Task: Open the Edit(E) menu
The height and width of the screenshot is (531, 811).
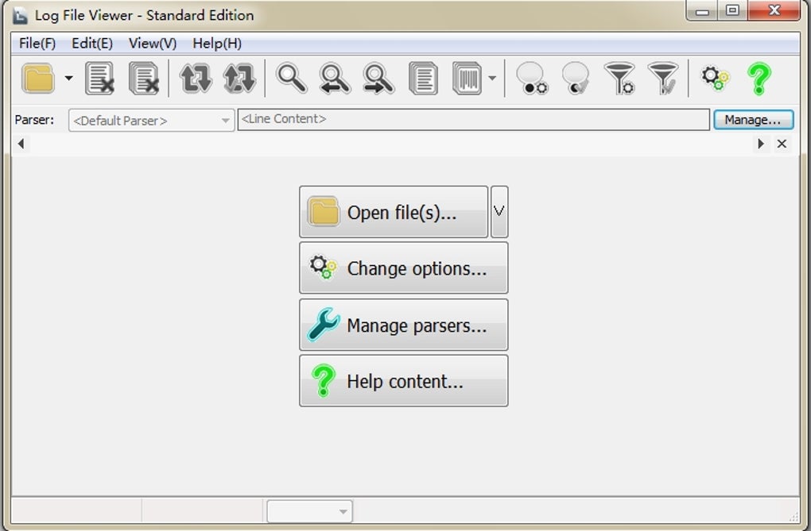Action: [x=92, y=44]
